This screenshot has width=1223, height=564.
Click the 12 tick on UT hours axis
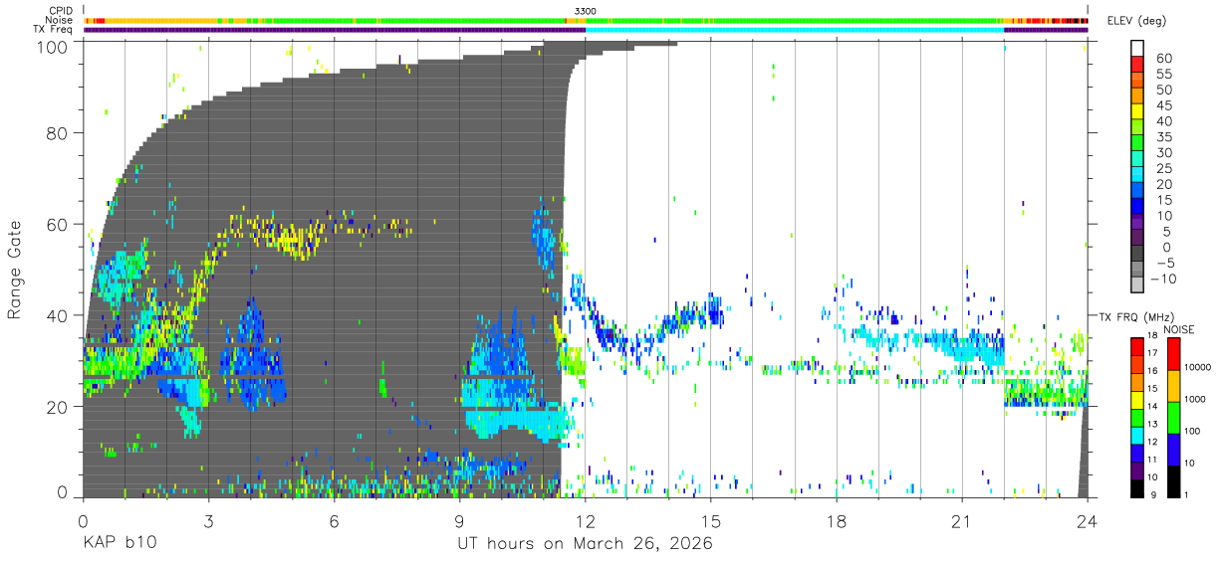[586, 521]
